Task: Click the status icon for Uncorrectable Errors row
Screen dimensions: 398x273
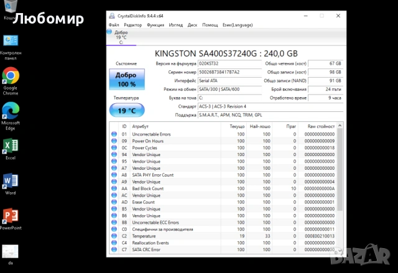Action: [114, 134]
